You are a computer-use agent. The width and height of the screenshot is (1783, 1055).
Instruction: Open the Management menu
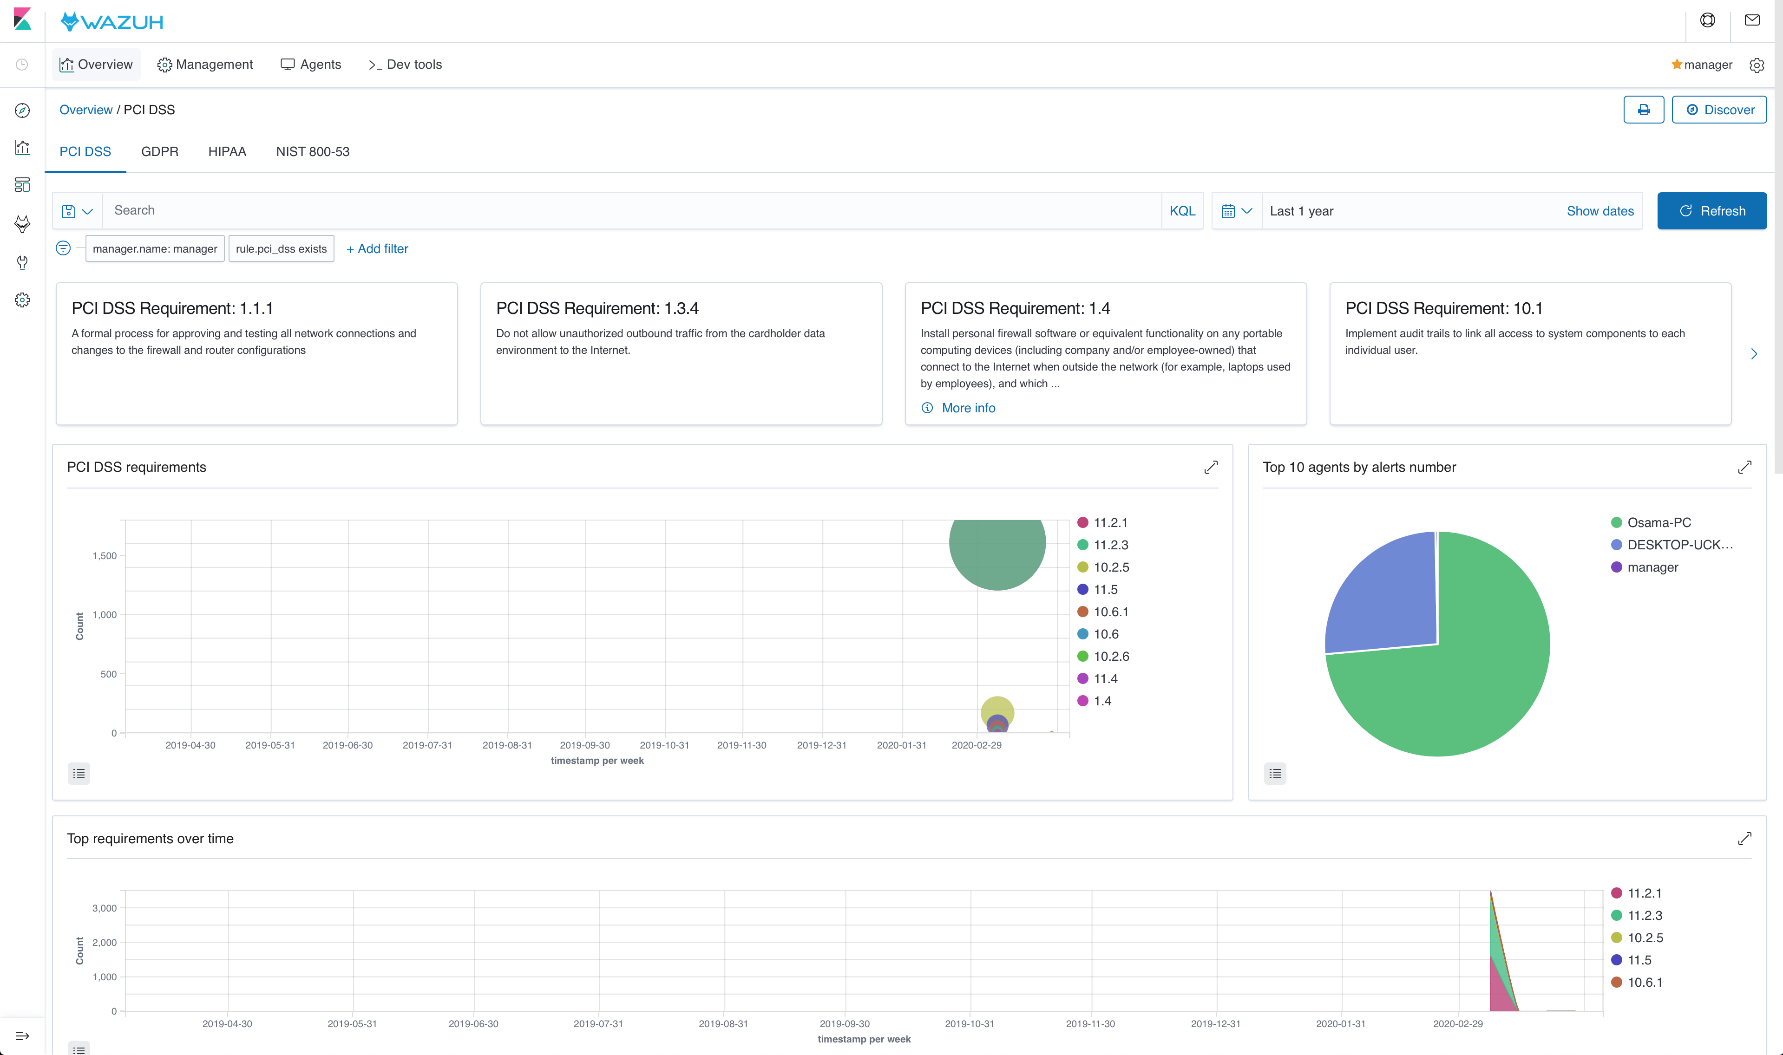point(205,65)
